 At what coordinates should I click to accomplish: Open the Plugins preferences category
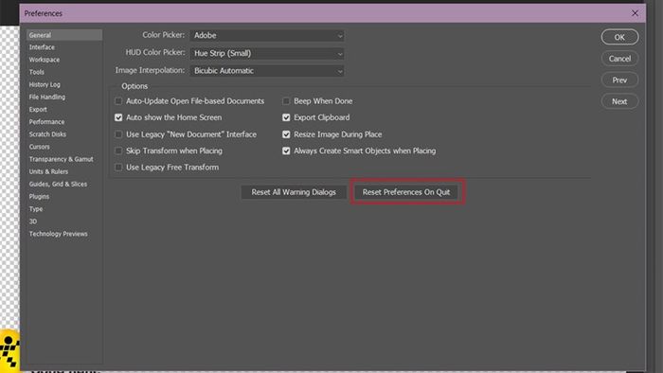click(39, 196)
